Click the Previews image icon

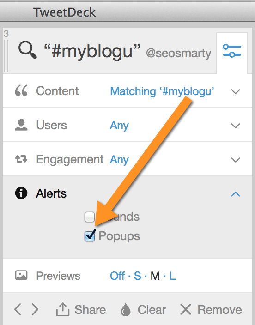(x=21, y=276)
